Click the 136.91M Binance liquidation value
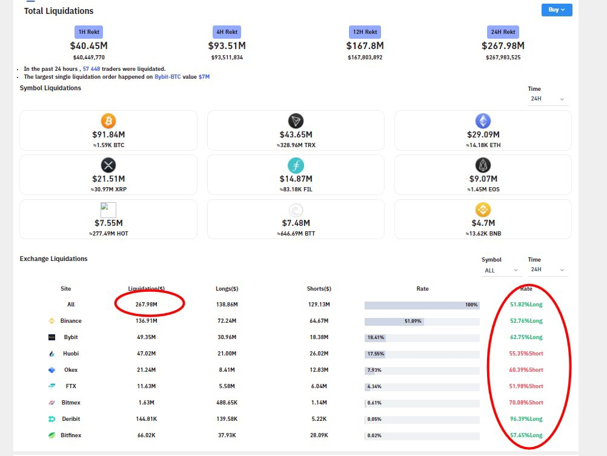 (147, 321)
